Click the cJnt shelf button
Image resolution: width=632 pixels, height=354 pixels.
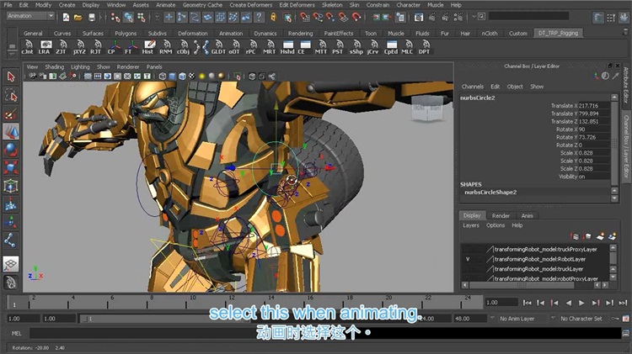(x=28, y=47)
